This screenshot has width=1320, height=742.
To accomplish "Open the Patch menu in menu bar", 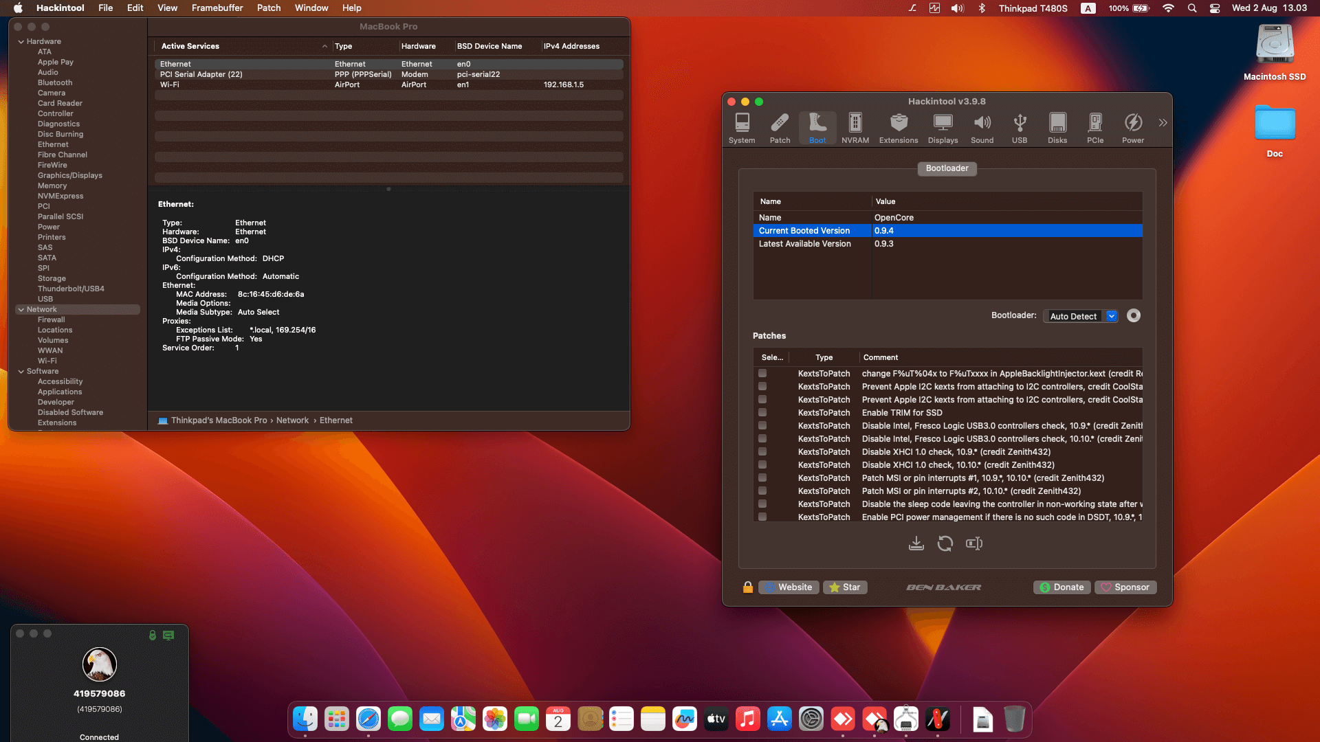I will (x=269, y=8).
